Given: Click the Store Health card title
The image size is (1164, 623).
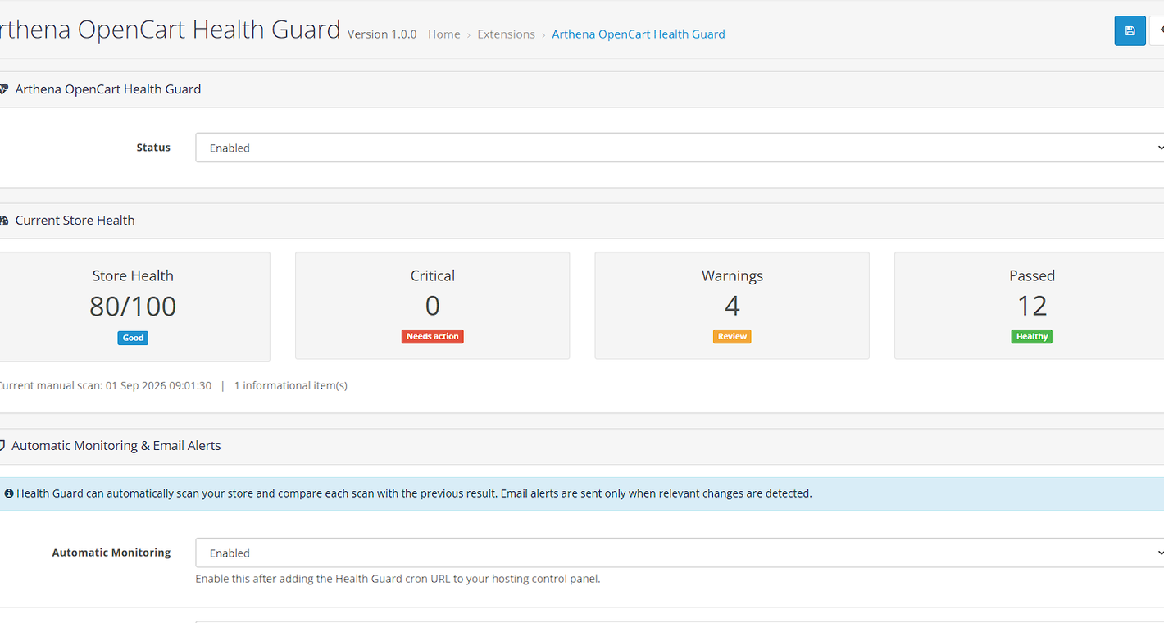Looking at the screenshot, I should click(133, 276).
